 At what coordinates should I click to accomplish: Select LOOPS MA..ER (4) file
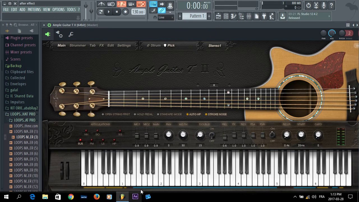point(26,143)
